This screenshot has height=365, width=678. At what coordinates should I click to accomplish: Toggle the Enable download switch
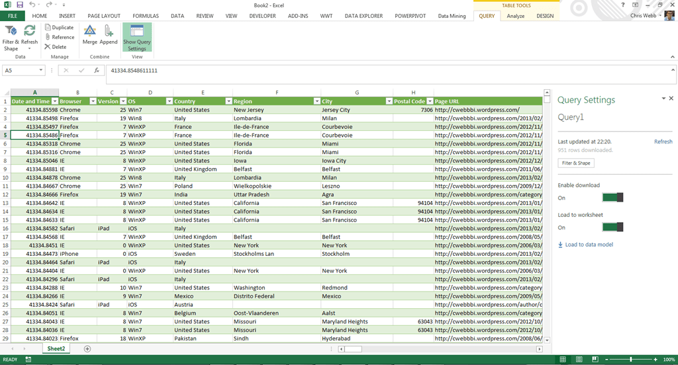tap(612, 198)
